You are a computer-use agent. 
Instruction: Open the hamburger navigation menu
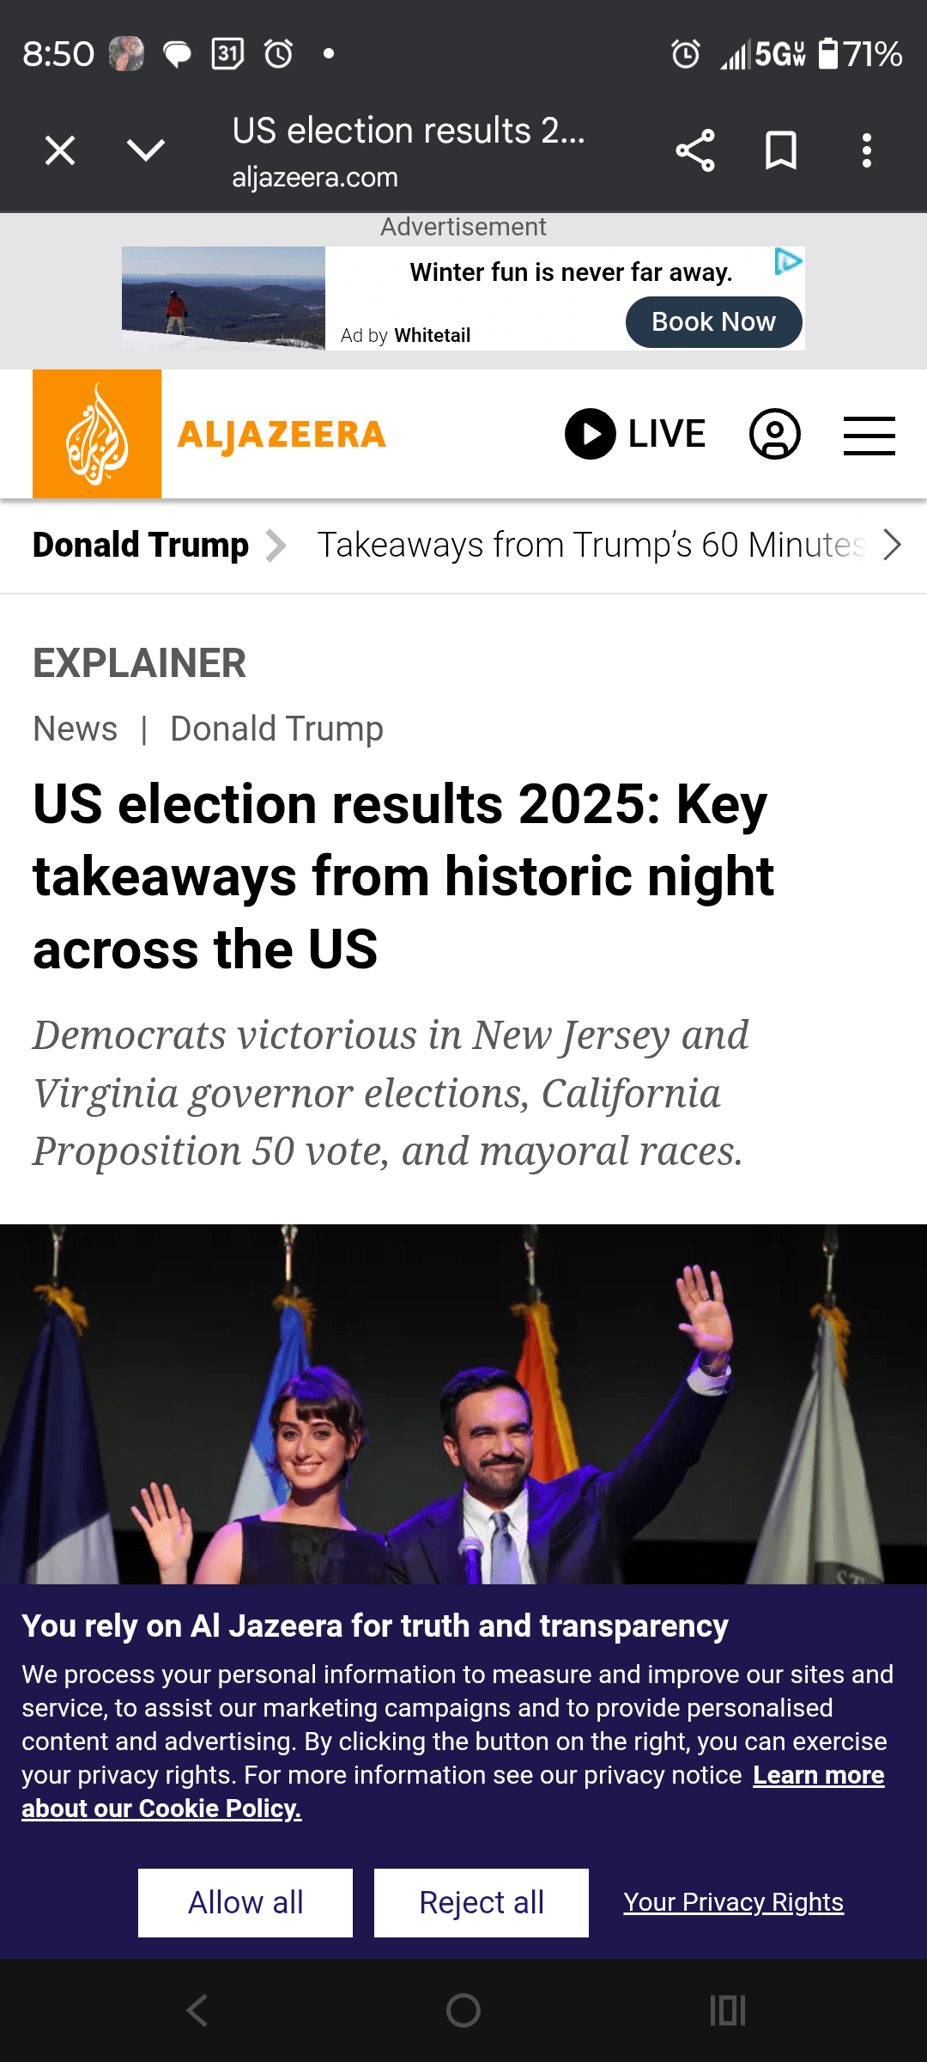[869, 435]
